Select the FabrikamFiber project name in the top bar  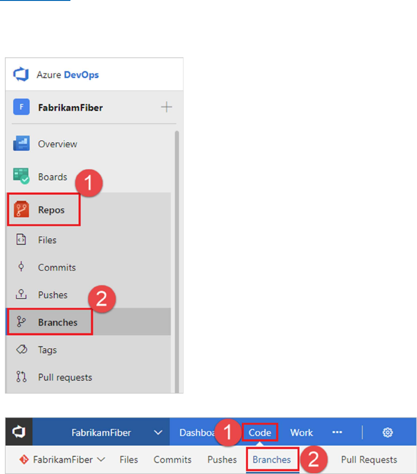click(102, 432)
